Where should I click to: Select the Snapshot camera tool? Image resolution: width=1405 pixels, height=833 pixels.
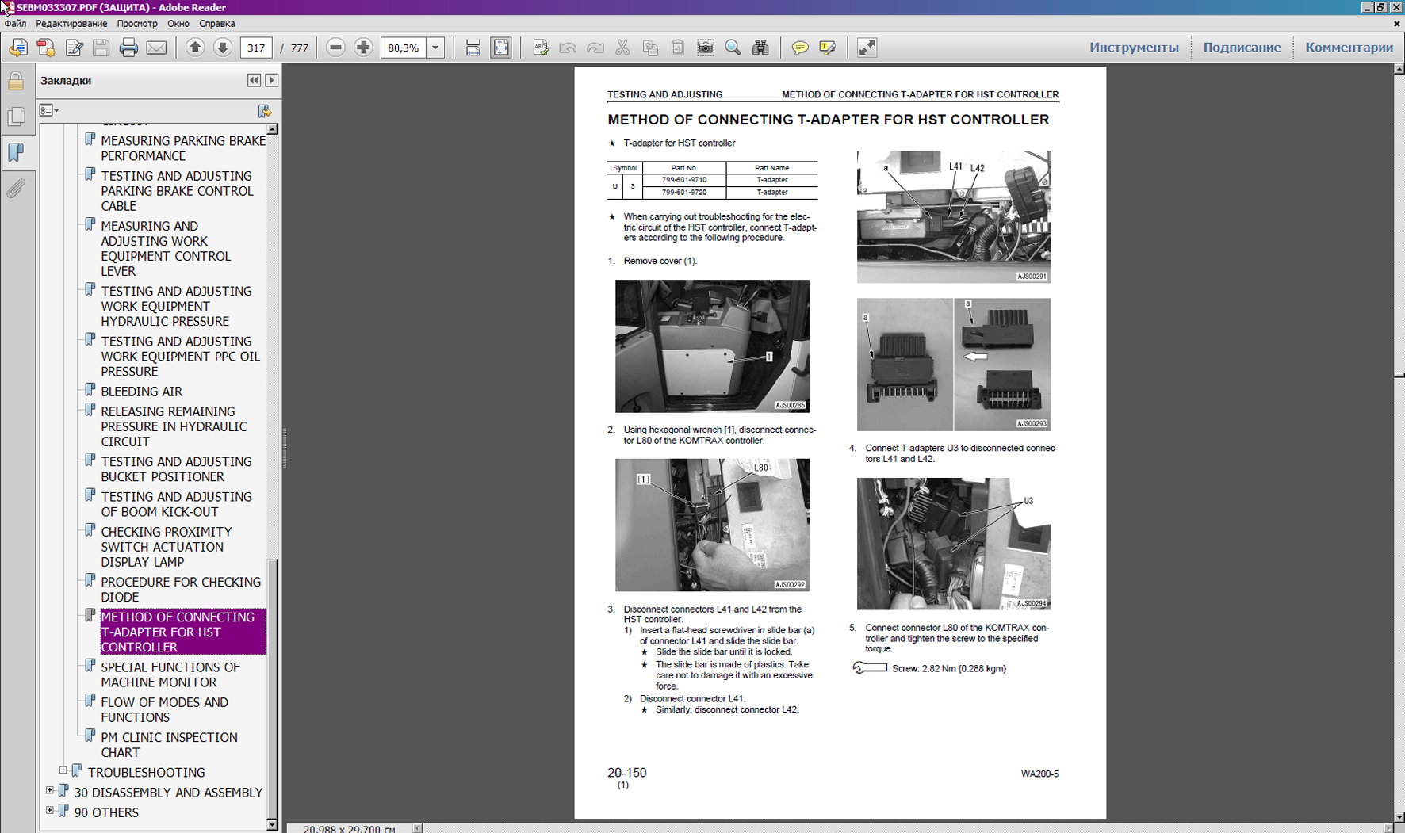tap(705, 48)
